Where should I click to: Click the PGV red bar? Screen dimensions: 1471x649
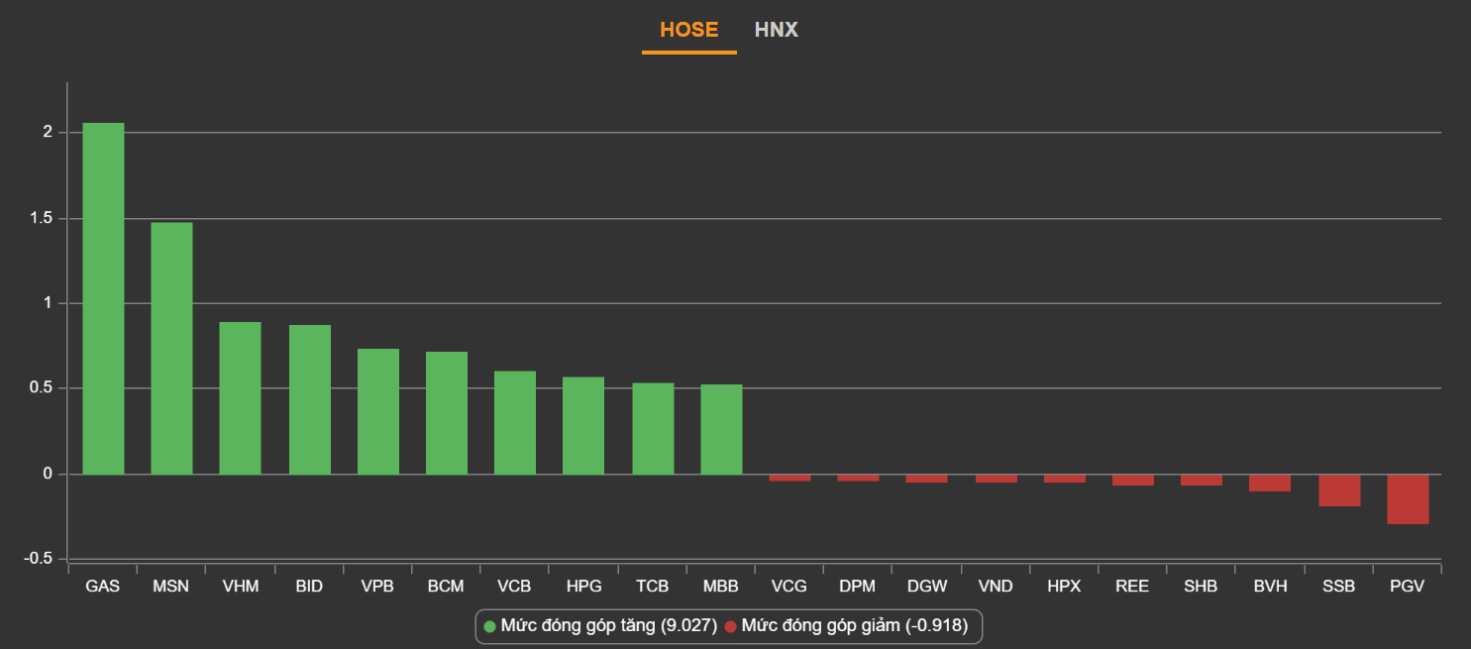click(x=1407, y=499)
